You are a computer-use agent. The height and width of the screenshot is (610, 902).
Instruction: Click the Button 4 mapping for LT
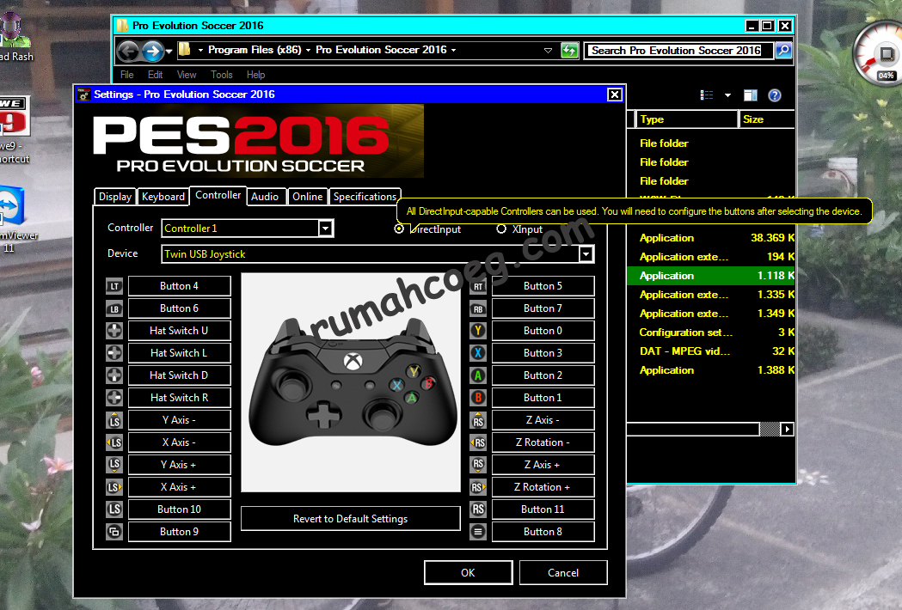point(180,286)
